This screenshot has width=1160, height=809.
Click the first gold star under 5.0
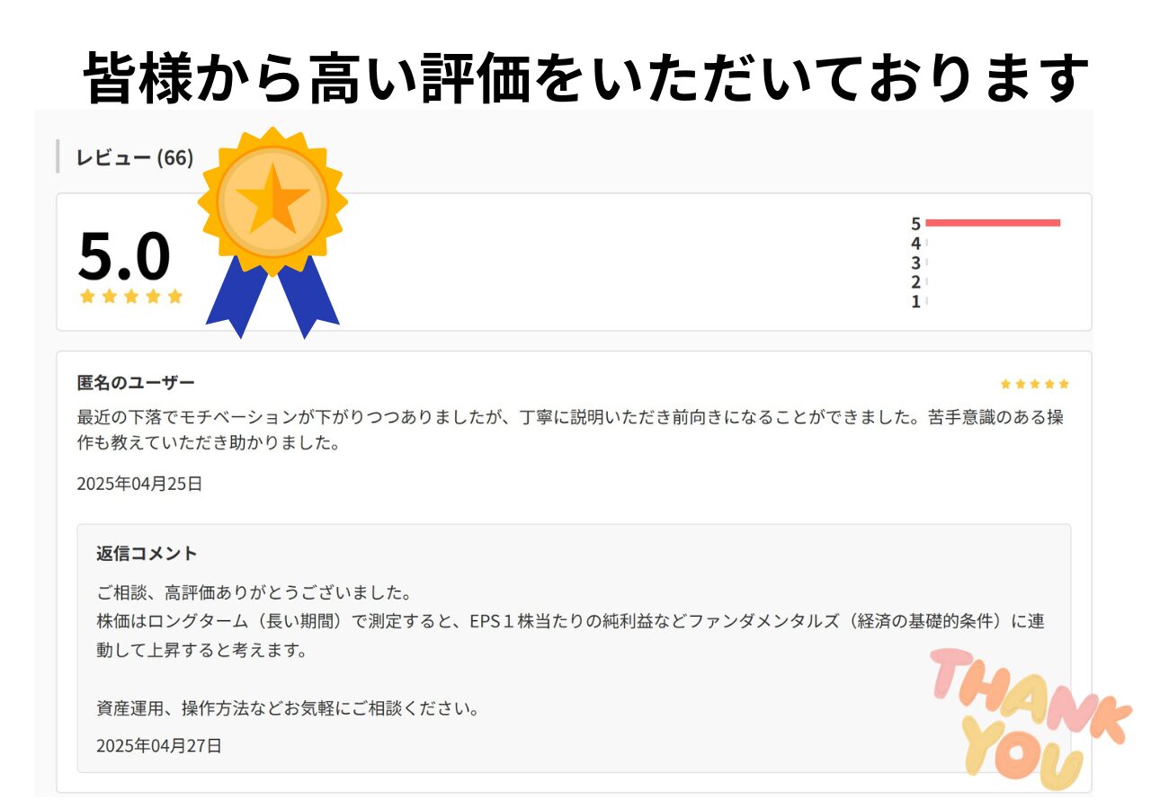[87, 295]
